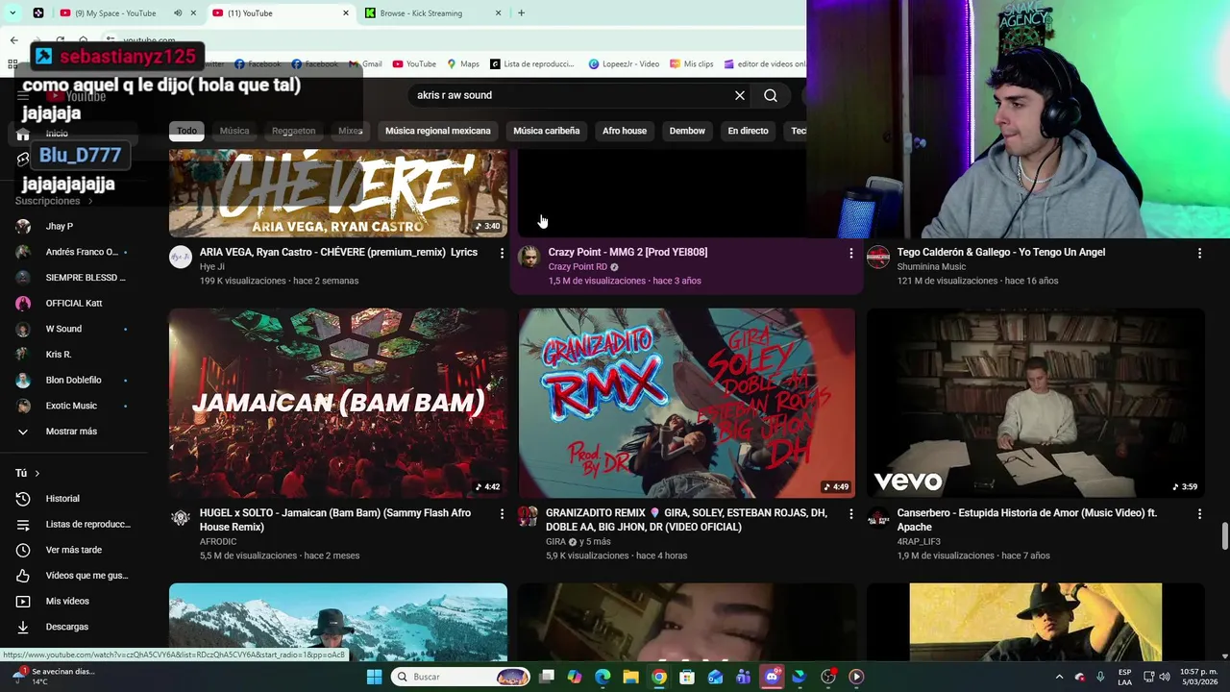1230x692 pixels.
Task: Open the LopeezJr - Video bookmark
Action: 624,64
